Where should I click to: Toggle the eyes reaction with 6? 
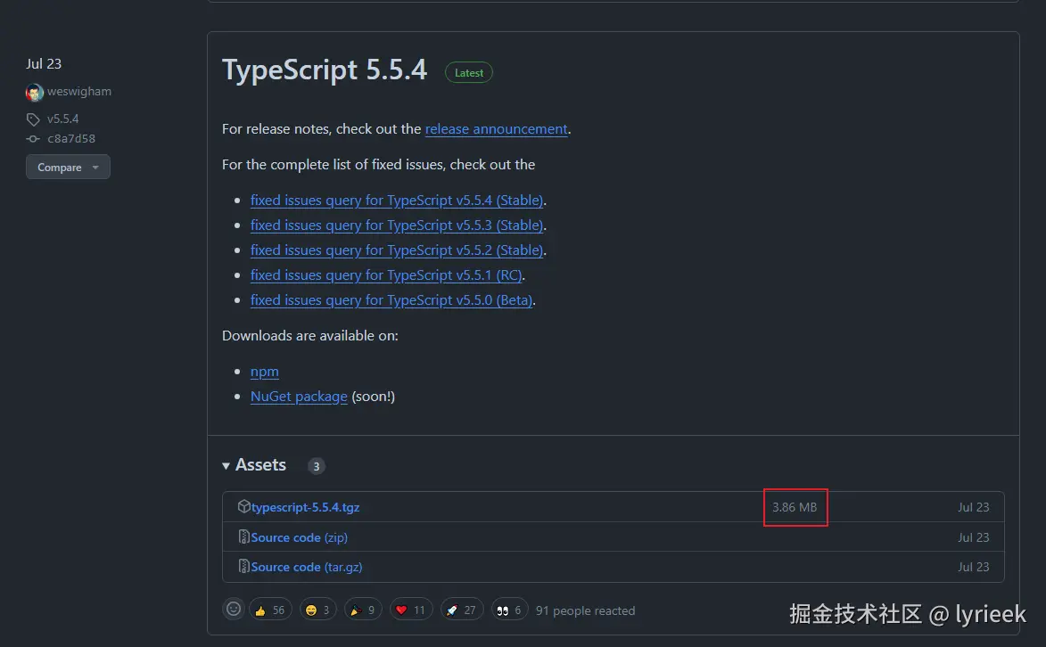[x=510, y=610]
